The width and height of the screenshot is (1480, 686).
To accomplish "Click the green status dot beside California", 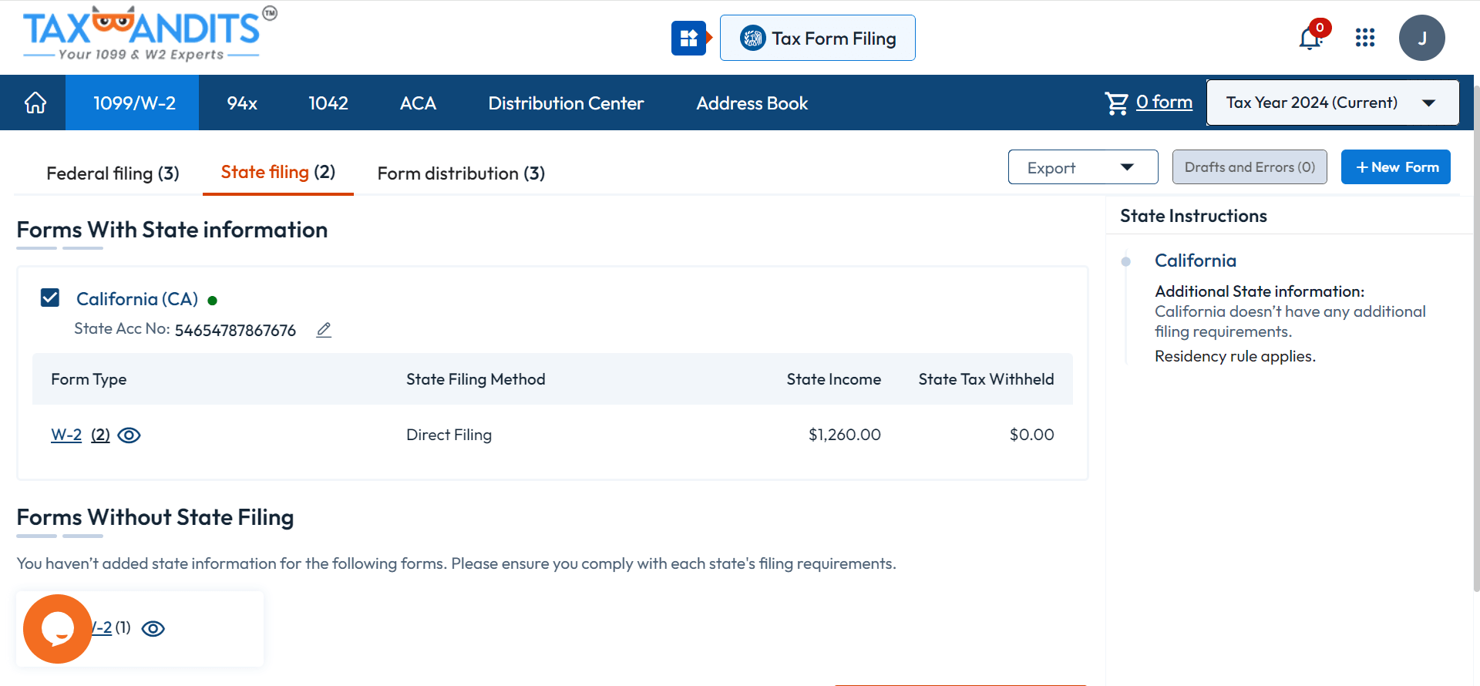I will coord(213,301).
